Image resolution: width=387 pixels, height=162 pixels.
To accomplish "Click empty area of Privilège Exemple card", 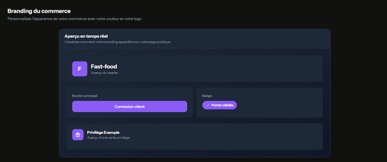I will point(226,136).
